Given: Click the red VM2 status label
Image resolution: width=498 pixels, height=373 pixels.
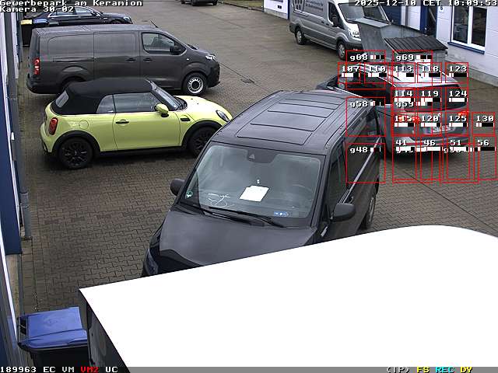Looking at the screenshot, I should 89,369.
